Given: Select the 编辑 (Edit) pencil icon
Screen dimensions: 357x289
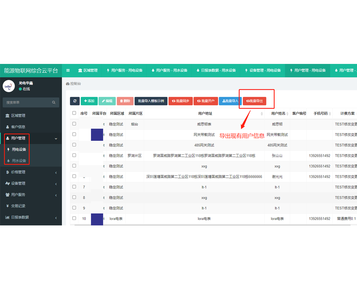Looking at the screenshot, I should pos(107,101).
